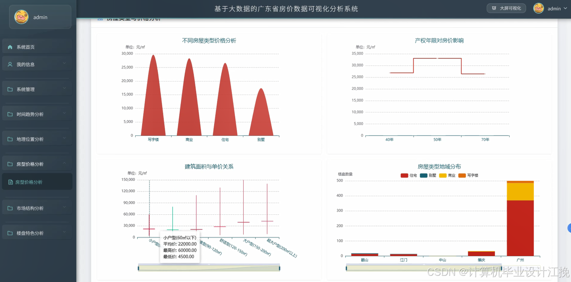Expand the 地理位置分析 menu chevron
The height and width of the screenshot is (282, 571).
[x=64, y=138]
